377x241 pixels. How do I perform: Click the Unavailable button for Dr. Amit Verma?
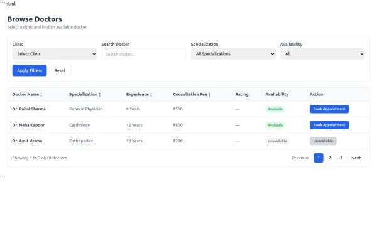point(323,141)
